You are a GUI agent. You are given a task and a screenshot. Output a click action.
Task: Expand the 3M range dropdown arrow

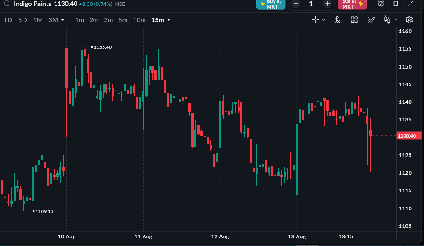(63, 20)
